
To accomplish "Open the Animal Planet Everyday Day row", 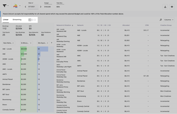I will tap(116, 71).
